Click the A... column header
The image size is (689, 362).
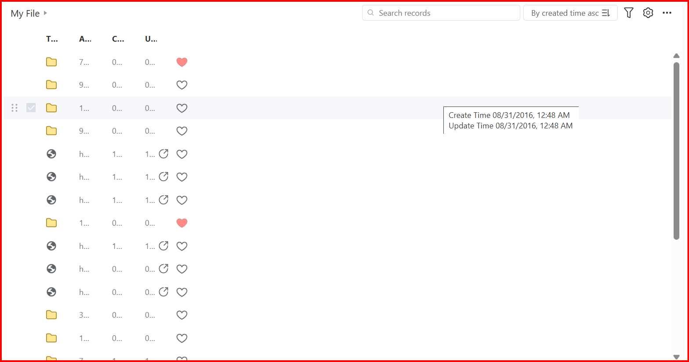point(85,39)
